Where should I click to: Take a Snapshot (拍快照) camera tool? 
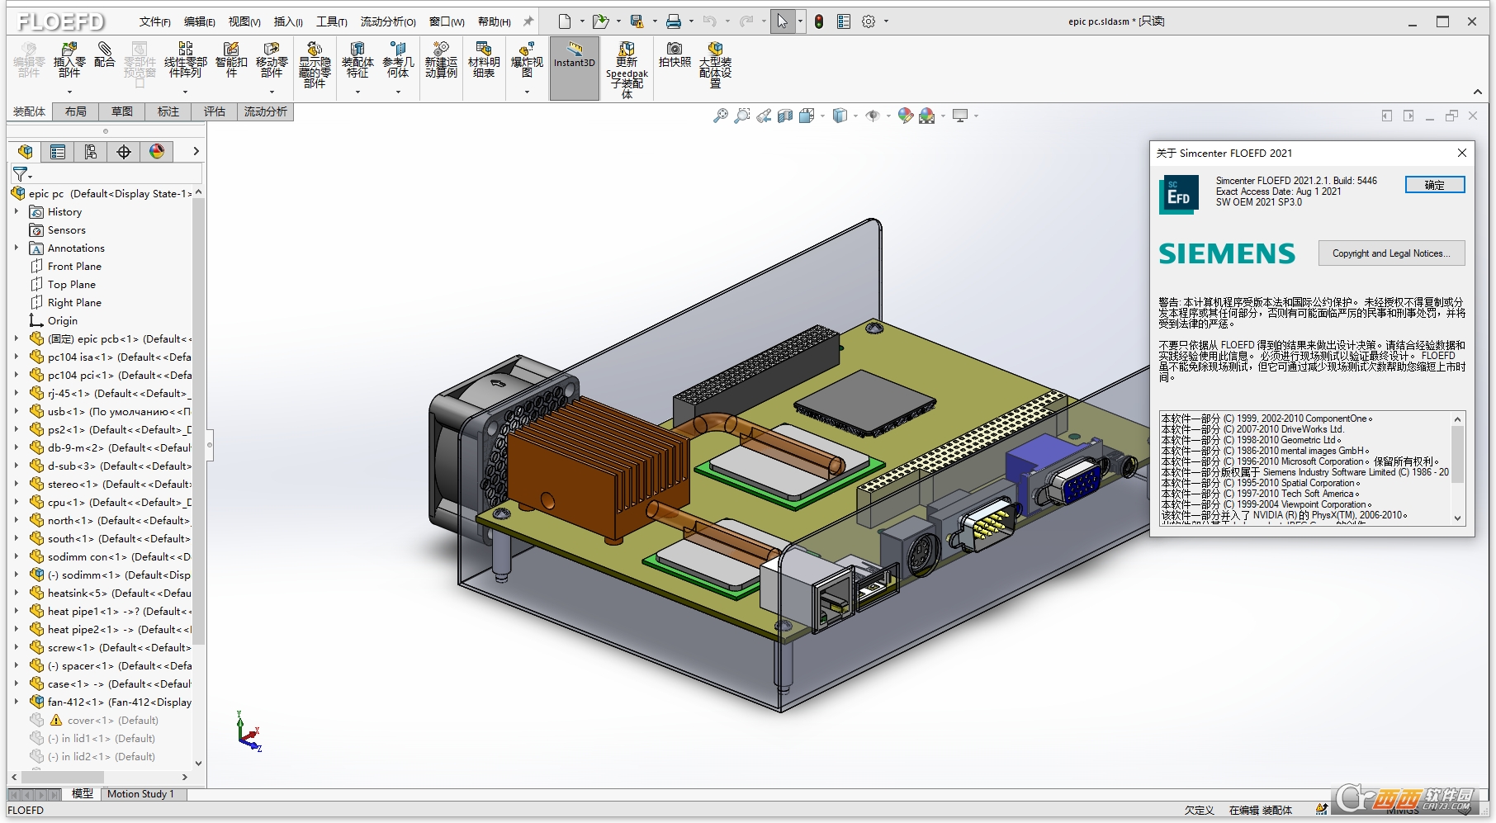675,54
